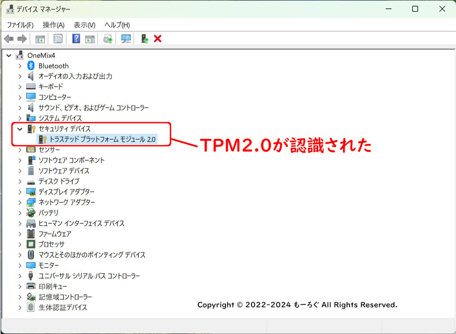Toggle the console tree view toolbar icon
Screen dimensions: 456x334
[40, 39]
